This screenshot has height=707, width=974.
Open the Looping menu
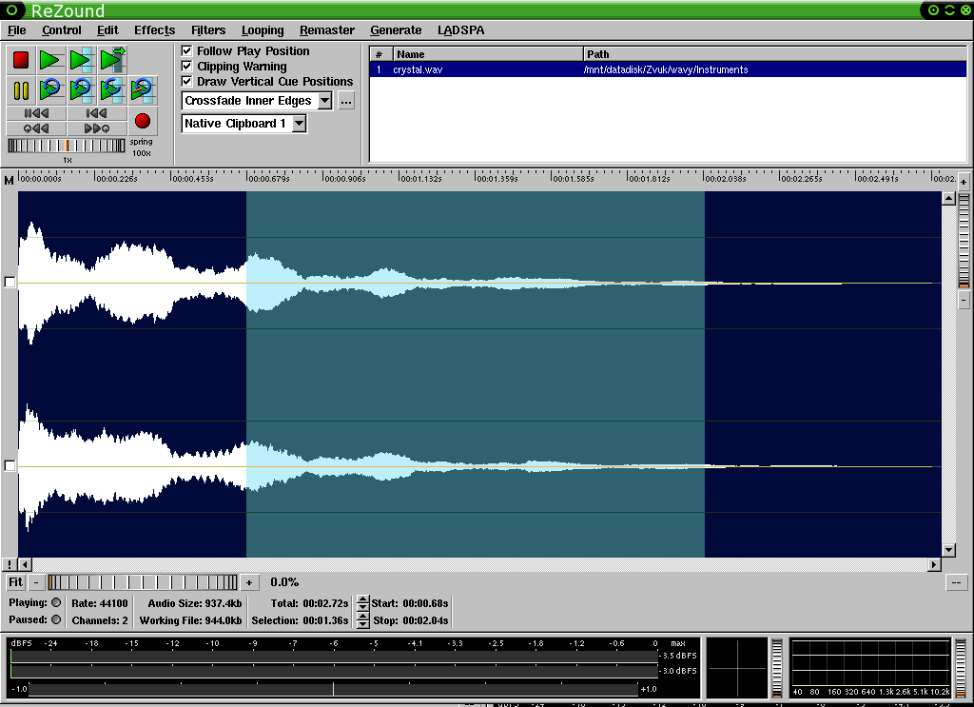pos(263,29)
